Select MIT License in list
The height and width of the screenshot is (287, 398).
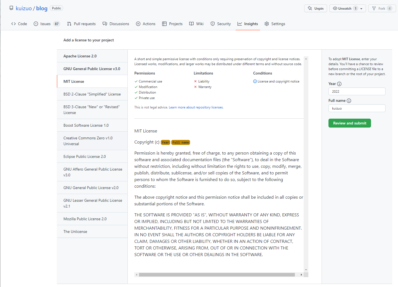92,81
